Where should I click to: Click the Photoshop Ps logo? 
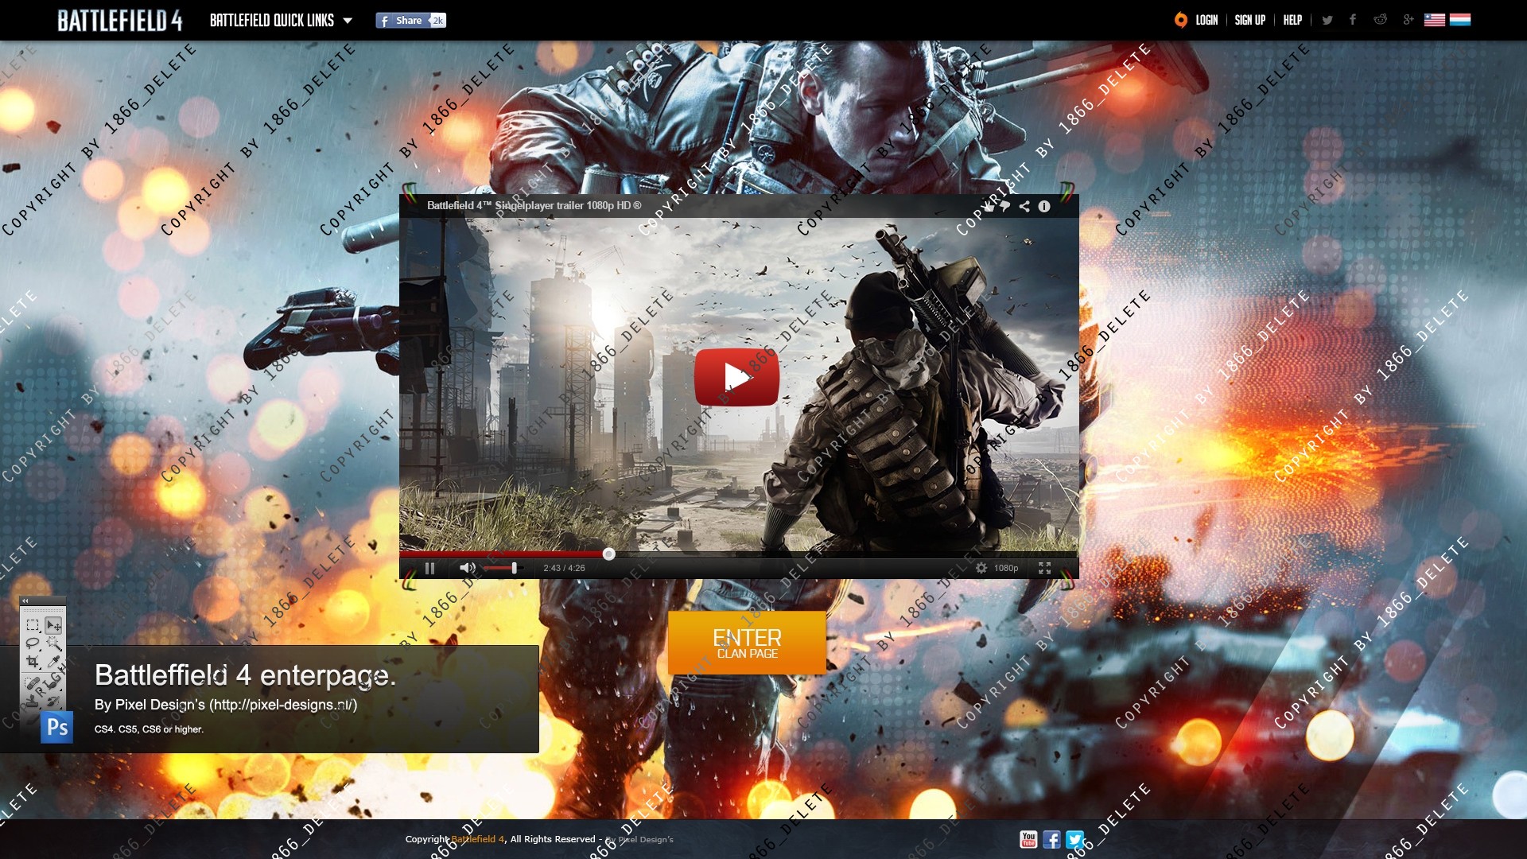tap(57, 727)
